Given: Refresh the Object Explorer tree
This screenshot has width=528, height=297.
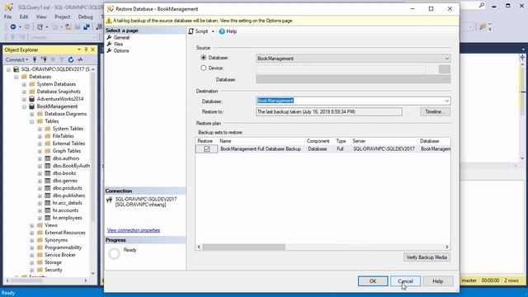Looking at the screenshot, I should (x=71, y=59).
